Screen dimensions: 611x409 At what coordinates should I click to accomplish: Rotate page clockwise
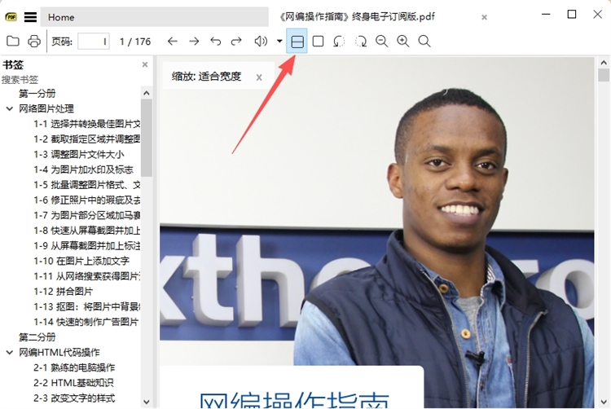point(360,42)
